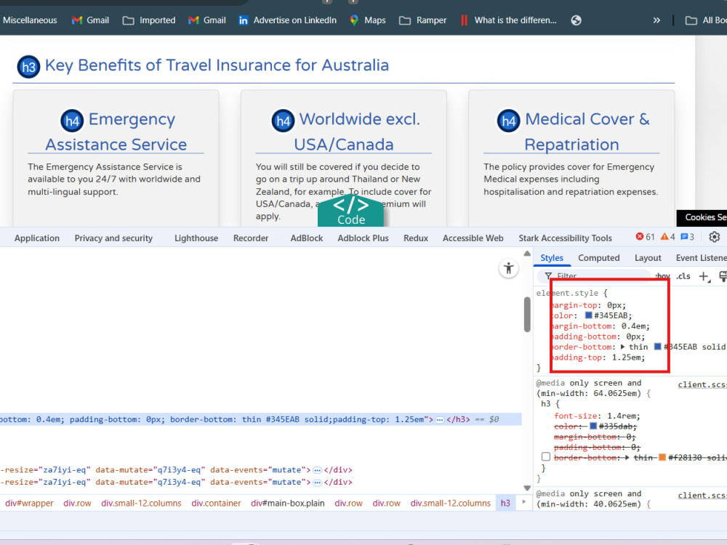The width and height of the screenshot is (727, 545).
Task: Open the Accessible Web tab
Action: point(473,238)
